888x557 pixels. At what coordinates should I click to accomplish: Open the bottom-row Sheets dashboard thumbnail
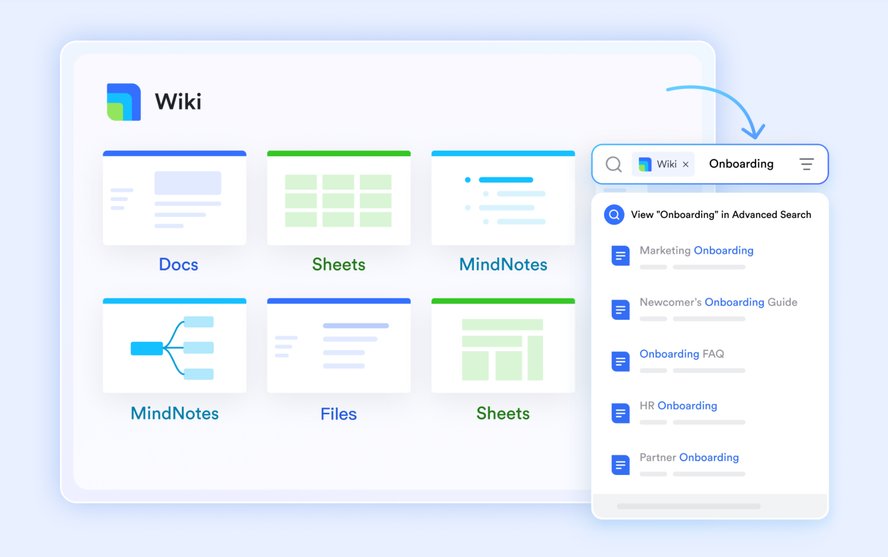(x=503, y=346)
